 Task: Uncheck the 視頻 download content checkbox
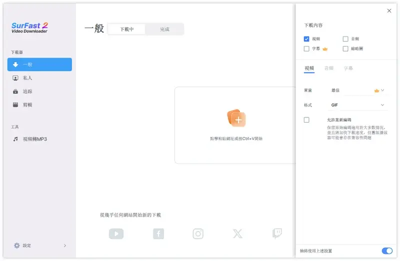(306, 38)
